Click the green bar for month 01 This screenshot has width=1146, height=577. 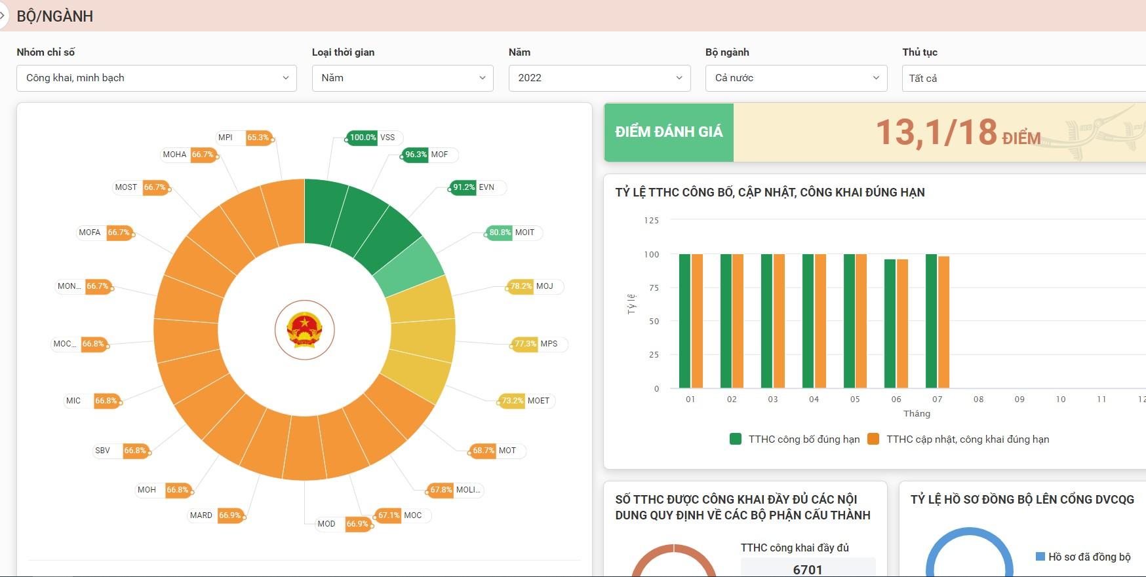(x=684, y=321)
